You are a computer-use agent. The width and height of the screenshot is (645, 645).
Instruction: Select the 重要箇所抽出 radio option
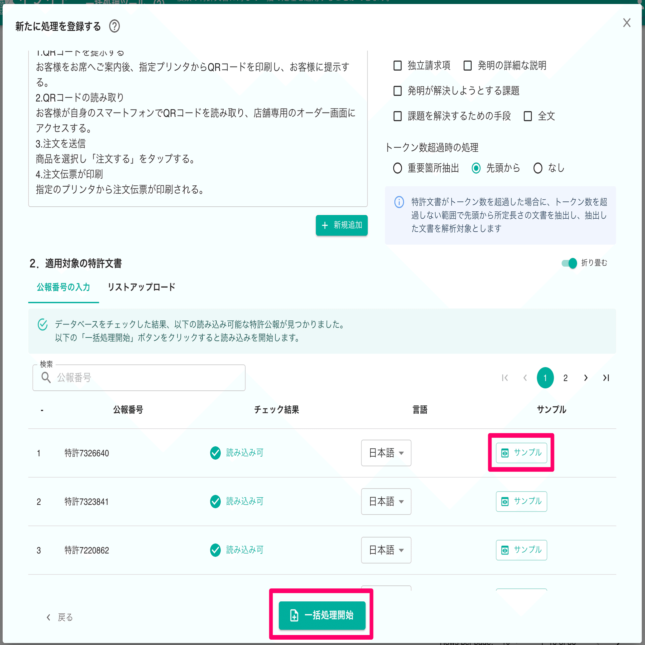(x=397, y=168)
